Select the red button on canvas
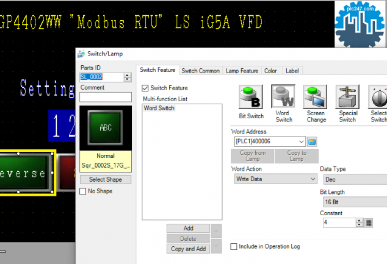Image resolution: width=387 pixels, height=264 pixels. 67,173
